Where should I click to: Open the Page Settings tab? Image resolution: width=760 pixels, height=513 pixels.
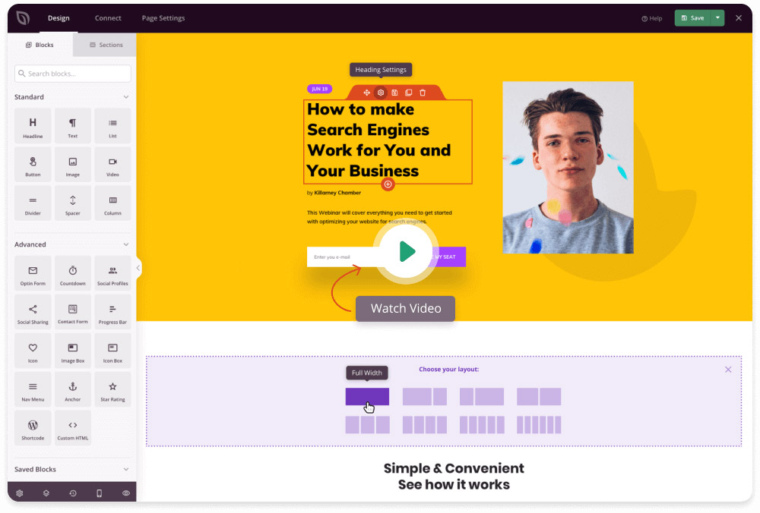(x=163, y=18)
